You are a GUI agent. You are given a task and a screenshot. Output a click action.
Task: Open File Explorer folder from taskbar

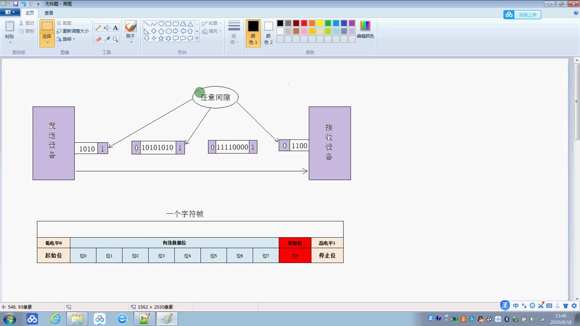[x=77, y=319]
